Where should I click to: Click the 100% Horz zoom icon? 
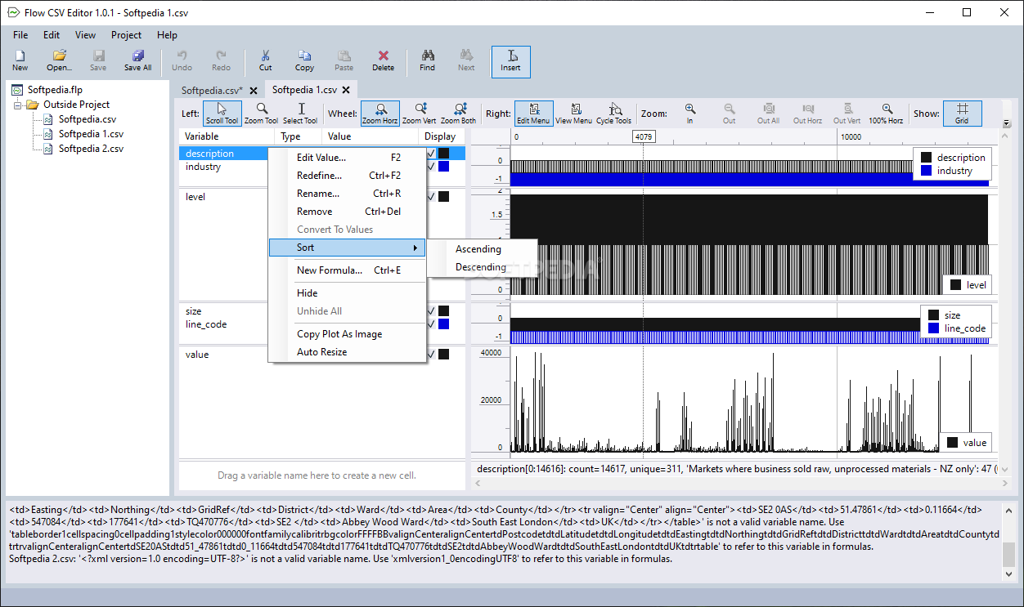point(886,114)
